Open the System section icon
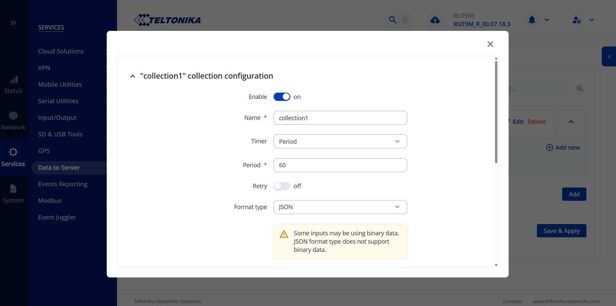This screenshot has height=306, width=616. (x=13, y=194)
